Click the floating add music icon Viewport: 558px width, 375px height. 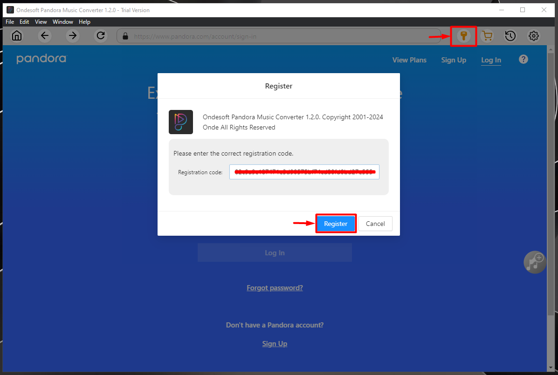coord(535,262)
